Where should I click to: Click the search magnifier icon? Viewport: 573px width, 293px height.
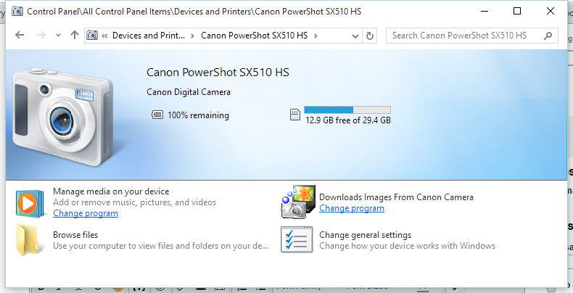(548, 36)
